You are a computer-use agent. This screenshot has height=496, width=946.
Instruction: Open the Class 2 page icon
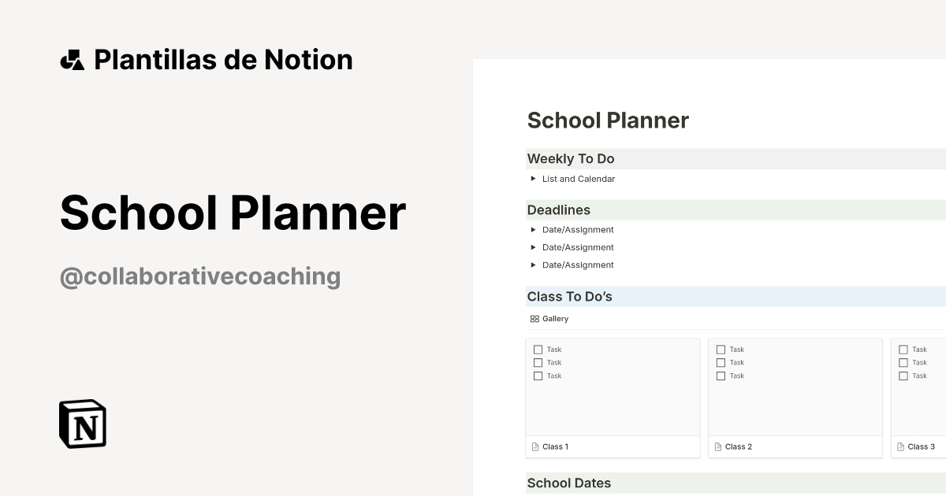717,446
